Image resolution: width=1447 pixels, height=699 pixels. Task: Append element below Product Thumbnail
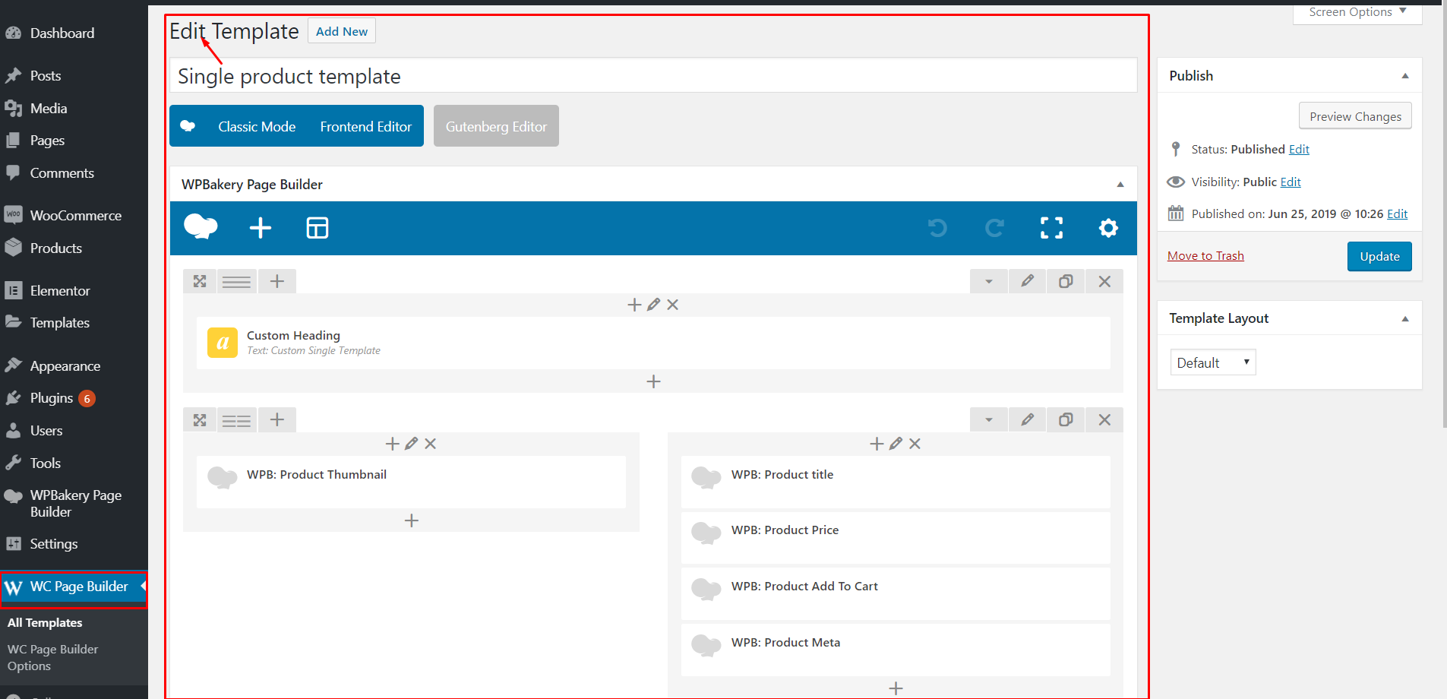click(412, 520)
